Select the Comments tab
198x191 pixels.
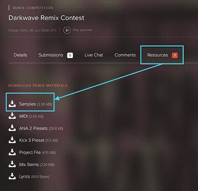(125, 55)
